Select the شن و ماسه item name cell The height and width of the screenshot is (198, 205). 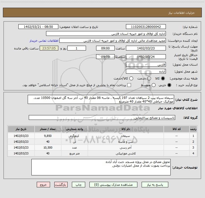pyautogui.click(x=126, y=142)
